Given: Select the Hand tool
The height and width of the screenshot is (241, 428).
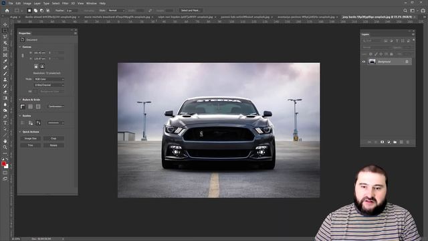Looking at the screenshot, I should tap(5, 141).
